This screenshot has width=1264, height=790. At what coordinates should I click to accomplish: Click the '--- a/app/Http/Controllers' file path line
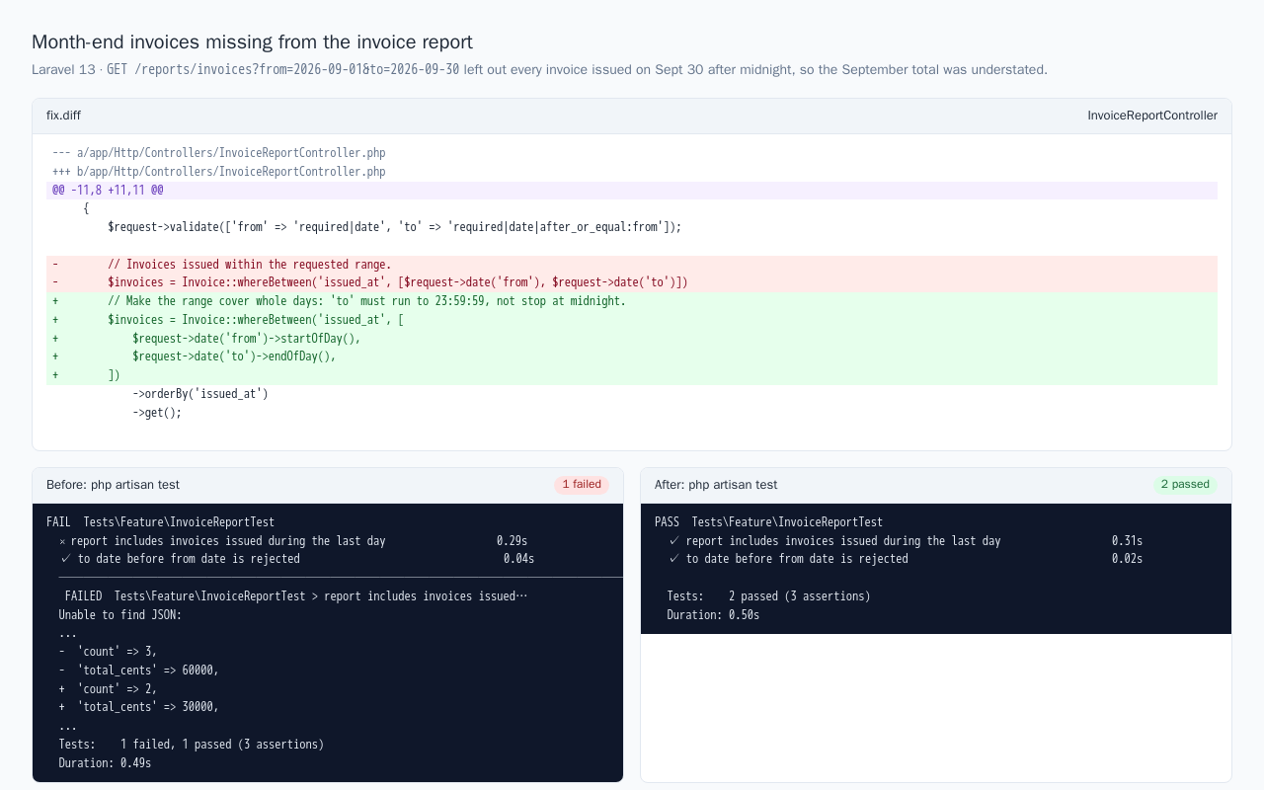tap(219, 153)
